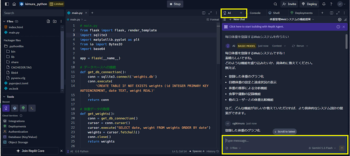This screenshot has height=156, width=350.
Task: Switch to the Shell tab
Action: click(274, 13)
